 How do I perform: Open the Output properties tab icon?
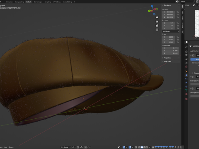click(187, 55)
